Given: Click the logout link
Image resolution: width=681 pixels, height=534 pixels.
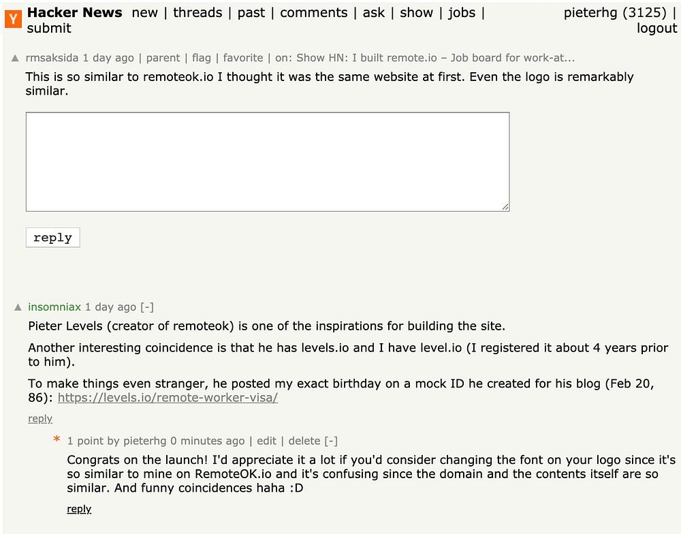Looking at the screenshot, I should [656, 29].
